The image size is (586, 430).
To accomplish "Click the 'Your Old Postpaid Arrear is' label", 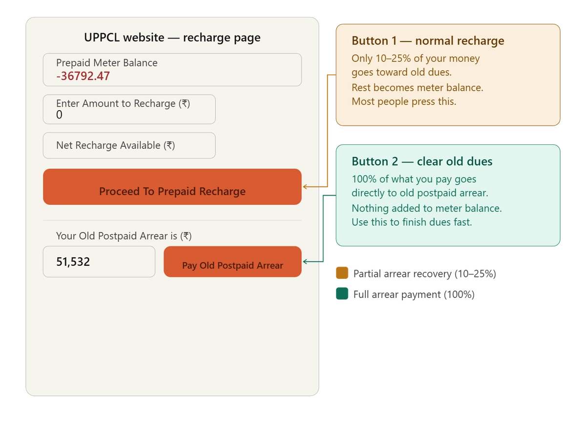I will pos(124,236).
